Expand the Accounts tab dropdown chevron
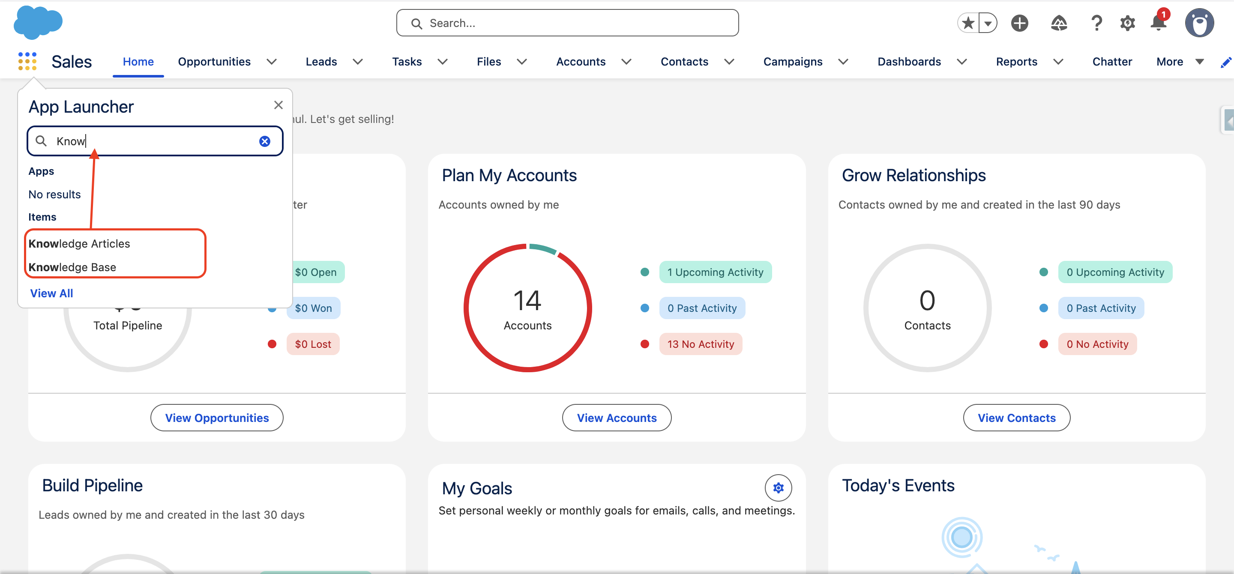 (626, 62)
